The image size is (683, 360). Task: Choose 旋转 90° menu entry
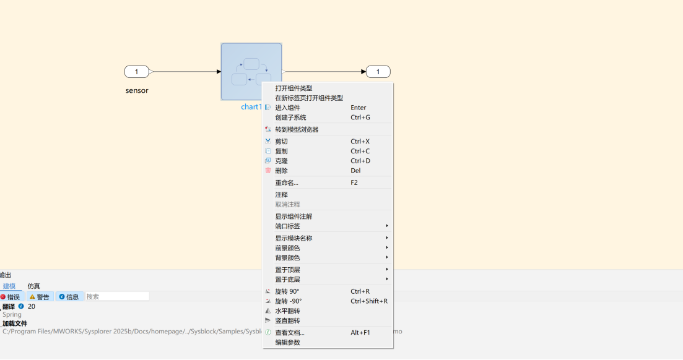click(328, 291)
